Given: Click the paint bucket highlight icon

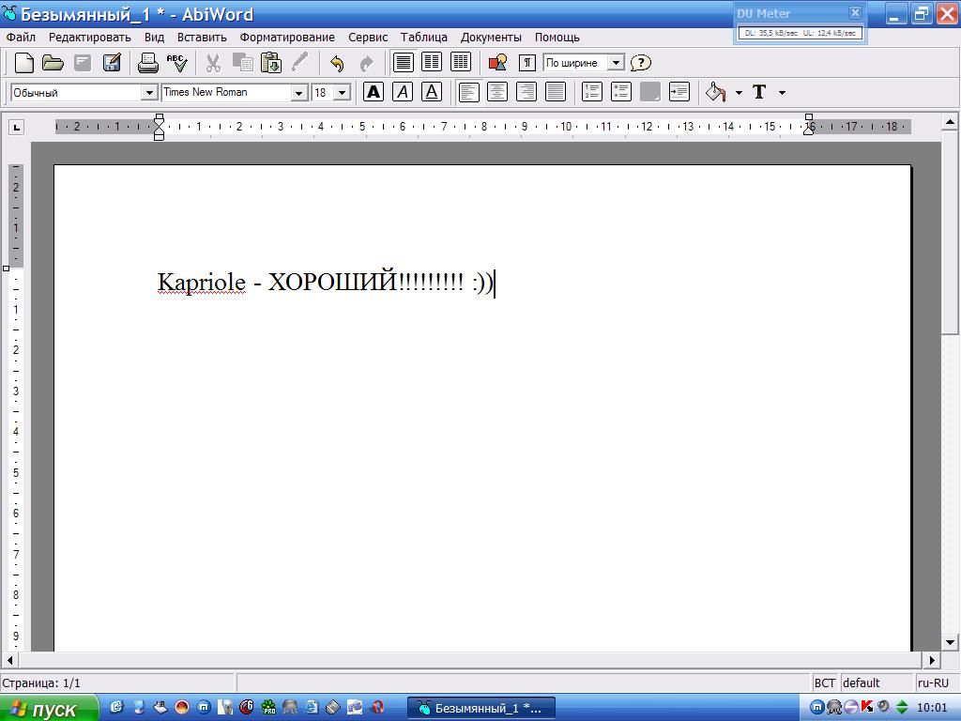Looking at the screenshot, I should tap(716, 92).
